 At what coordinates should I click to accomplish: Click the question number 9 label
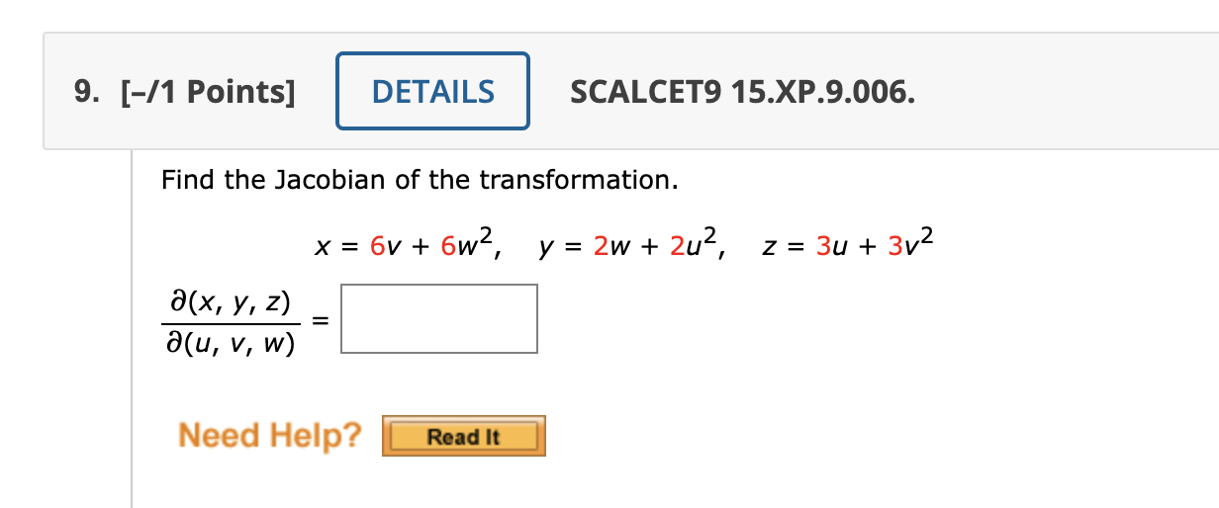click(87, 92)
